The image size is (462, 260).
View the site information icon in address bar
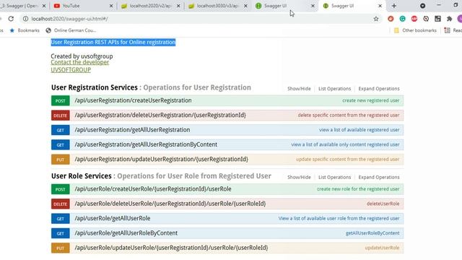26,19
